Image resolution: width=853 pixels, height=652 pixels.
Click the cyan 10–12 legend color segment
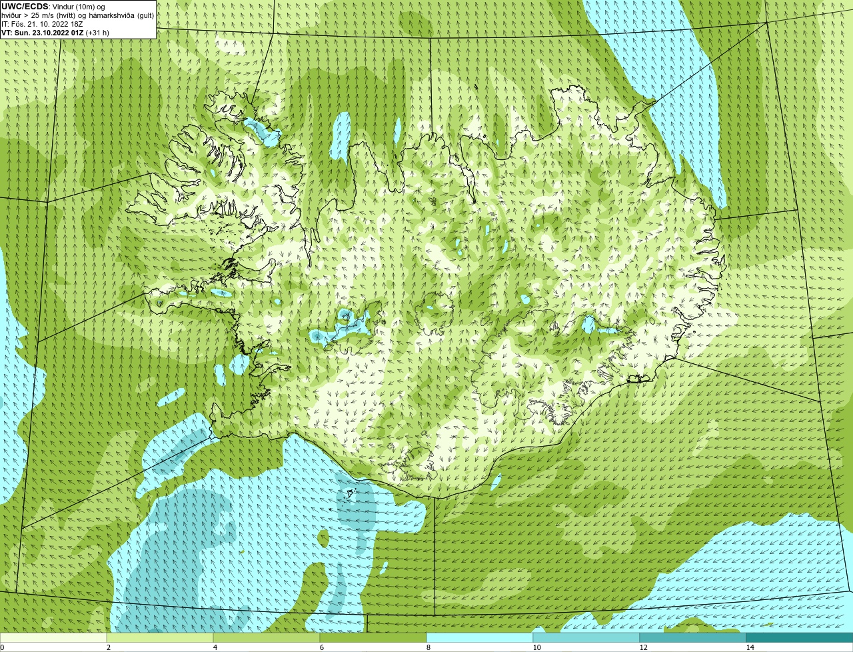point(586,638)
